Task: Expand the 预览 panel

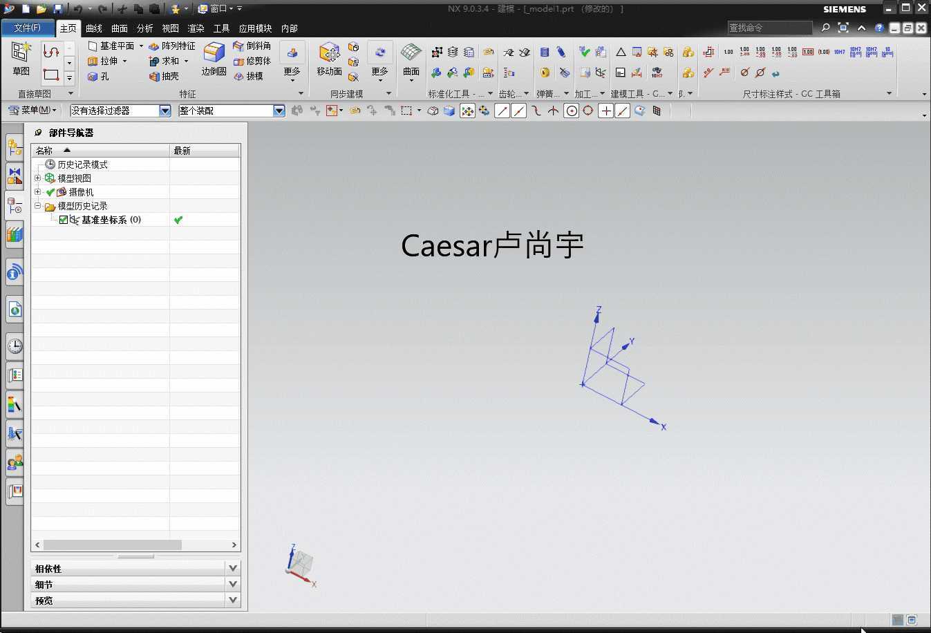Action: (x=233, y=600)
